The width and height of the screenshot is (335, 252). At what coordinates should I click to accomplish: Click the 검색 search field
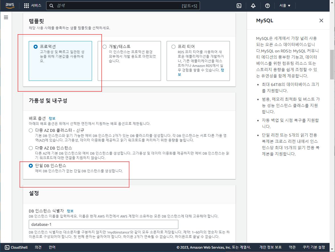(123, 6)
